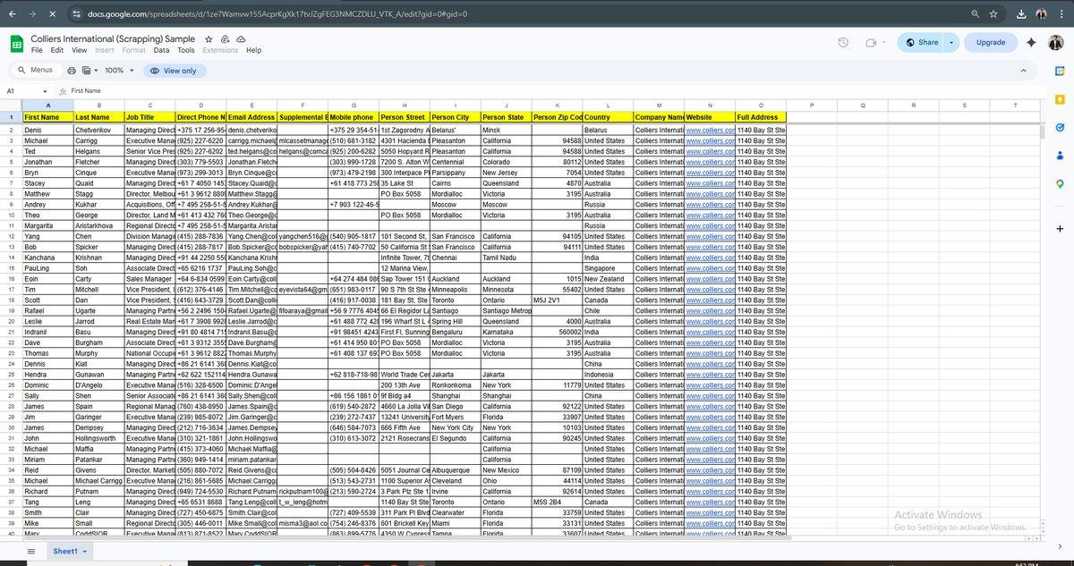Viewport: 1074px width, 566px height.
Task: Start a Meet call via the camera icon
Action: pos(870,42)
